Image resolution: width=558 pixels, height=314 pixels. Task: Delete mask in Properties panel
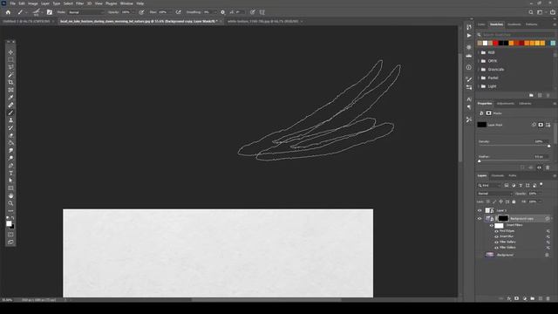coord(548,167)
